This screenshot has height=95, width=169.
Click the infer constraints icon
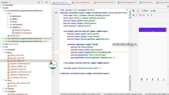[x=144, y=15]
